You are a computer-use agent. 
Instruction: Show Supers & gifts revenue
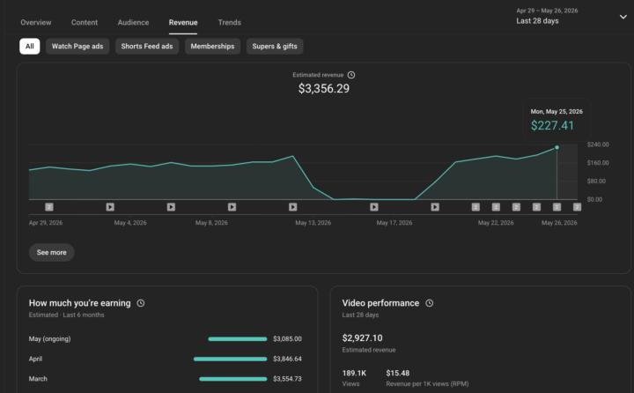[x=275, y=46]
